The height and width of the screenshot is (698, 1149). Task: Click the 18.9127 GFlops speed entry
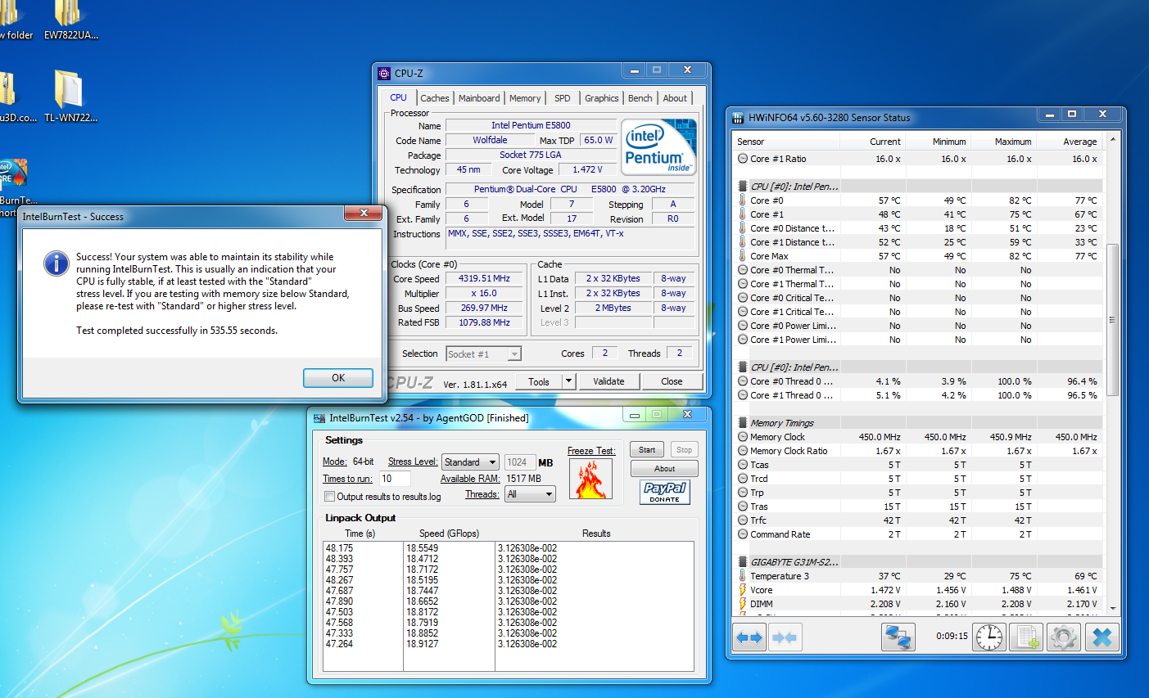pos(422,644)
